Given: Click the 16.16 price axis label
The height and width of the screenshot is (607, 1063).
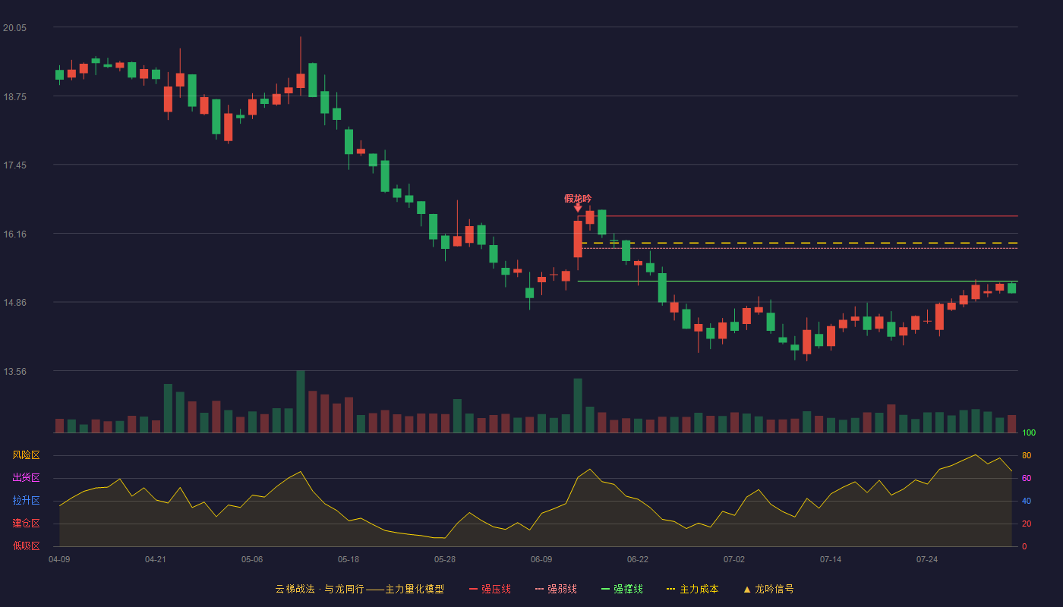Looking at the screenshot, I should point(14,234).
